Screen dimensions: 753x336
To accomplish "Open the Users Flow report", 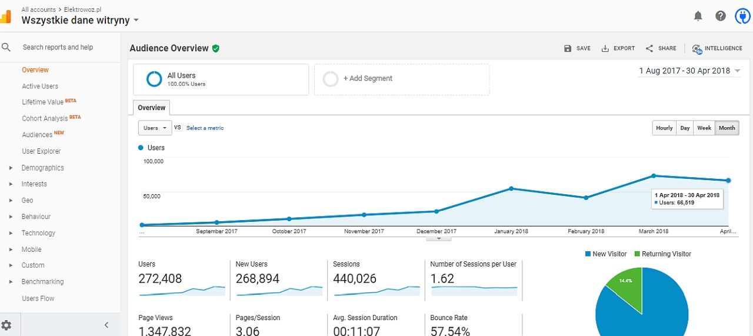I will tap(38, 298).
